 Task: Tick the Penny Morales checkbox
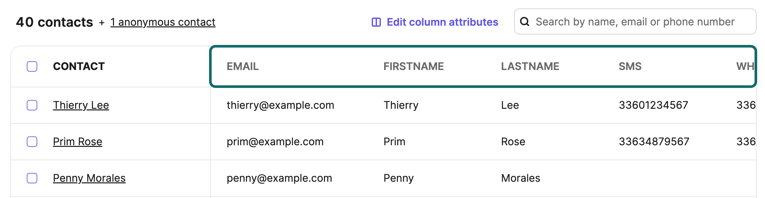point(32,178)
